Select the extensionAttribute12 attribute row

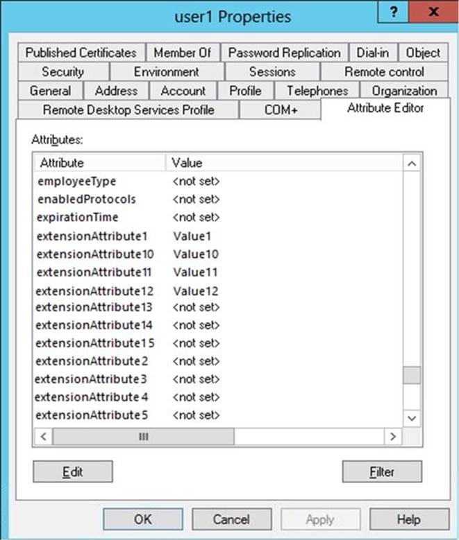coord(94,290)
